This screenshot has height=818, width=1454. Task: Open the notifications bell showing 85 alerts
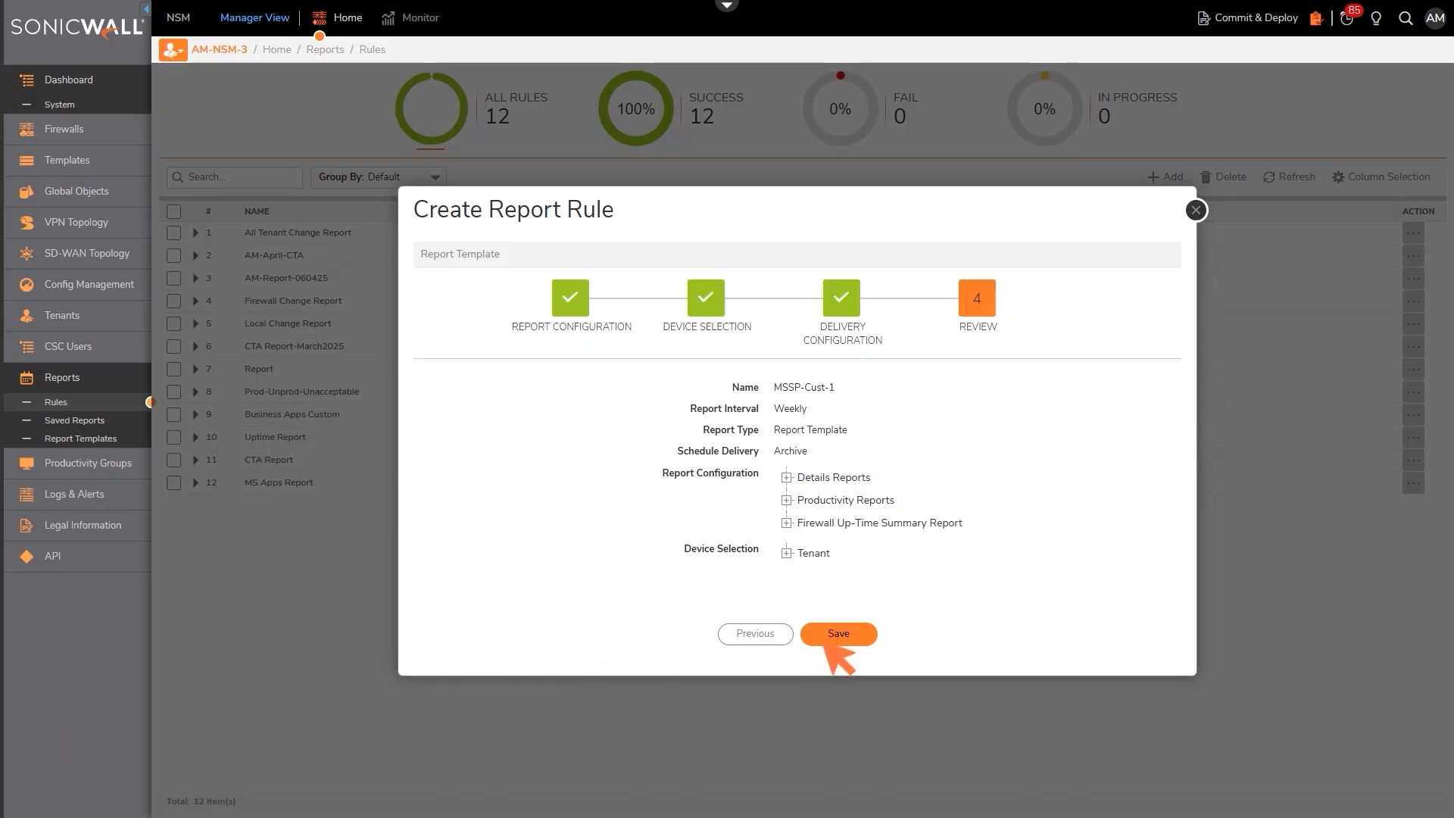pyautogui.click(x=1346, y=18)
